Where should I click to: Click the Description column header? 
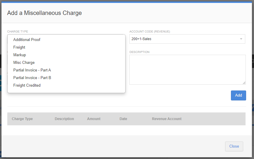(64, 119)
